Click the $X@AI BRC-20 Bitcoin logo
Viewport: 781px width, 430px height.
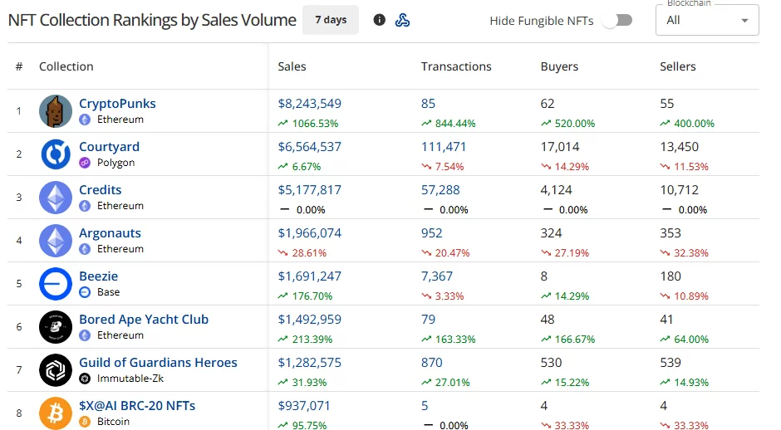[x=56, y=413]
